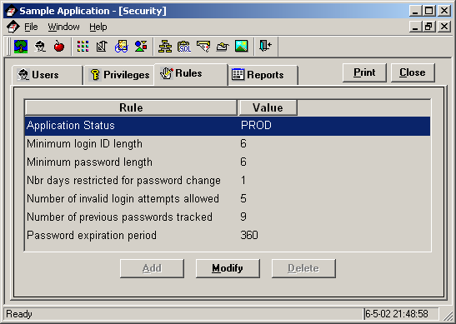Viewport: 456px width, 324px height.
Task: Click the Print button
Action: (364, 72)
